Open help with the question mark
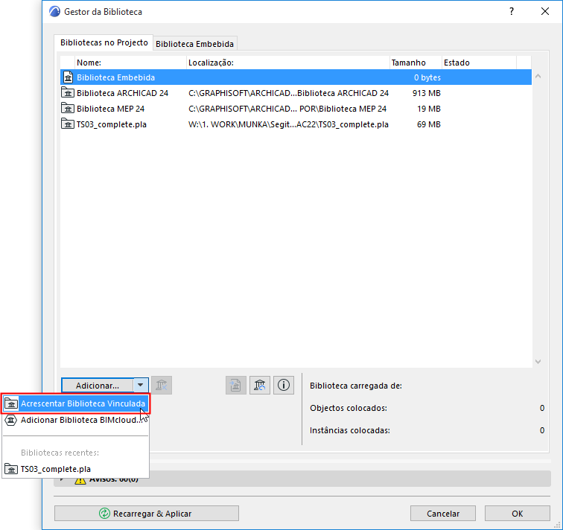The image size is (563, 530). [x=512, y=11]
